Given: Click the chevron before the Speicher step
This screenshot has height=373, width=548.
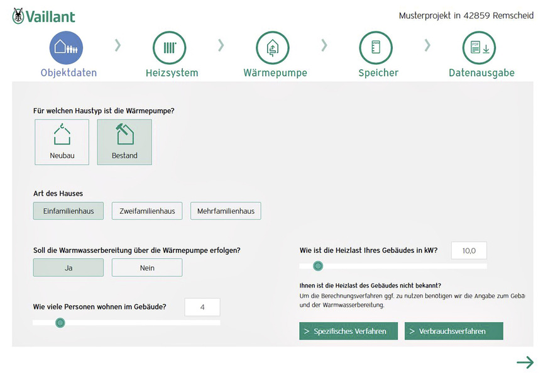Looking at the screenshot, I should point(324,45).
